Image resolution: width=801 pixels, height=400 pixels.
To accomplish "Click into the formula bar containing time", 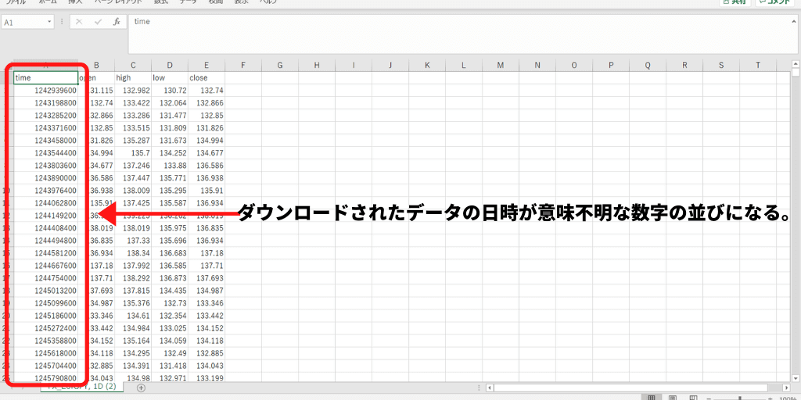I will 458,34.
